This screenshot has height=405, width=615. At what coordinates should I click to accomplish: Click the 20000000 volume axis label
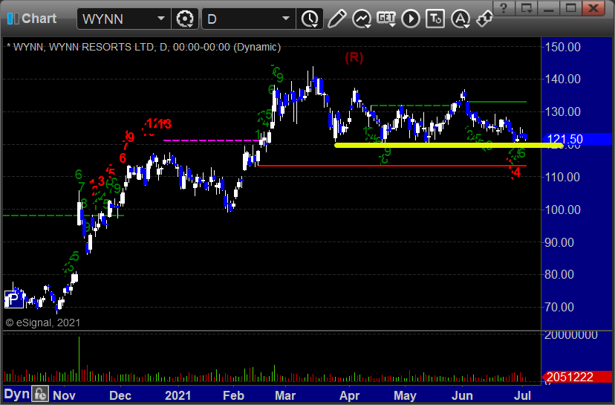pyautogui.click(x=571, y=334)
